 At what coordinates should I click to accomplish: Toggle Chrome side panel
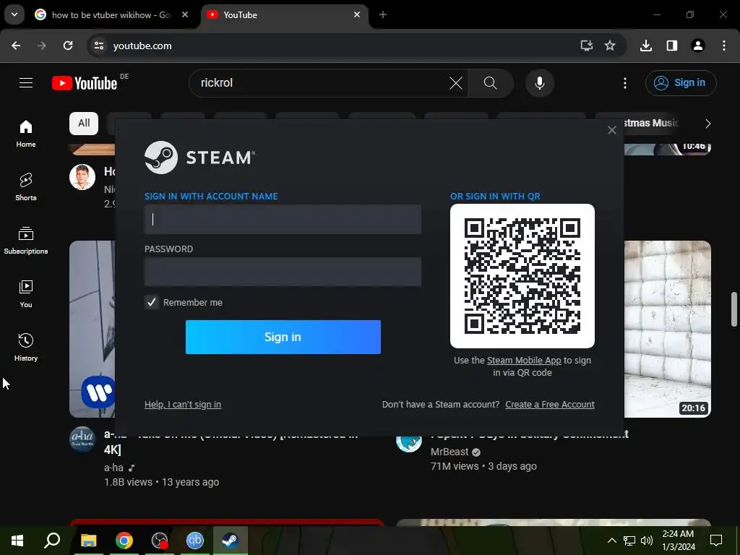pos(672,46)
